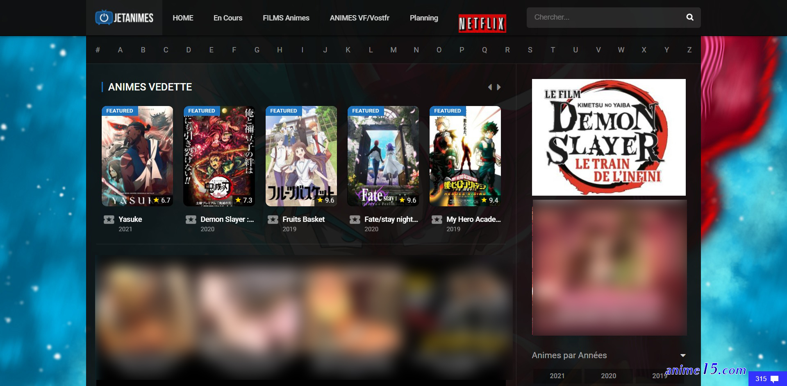Screen dimensions: 787x386
Task: Show next featured animes with right arrow
Action: click(499, 87)
